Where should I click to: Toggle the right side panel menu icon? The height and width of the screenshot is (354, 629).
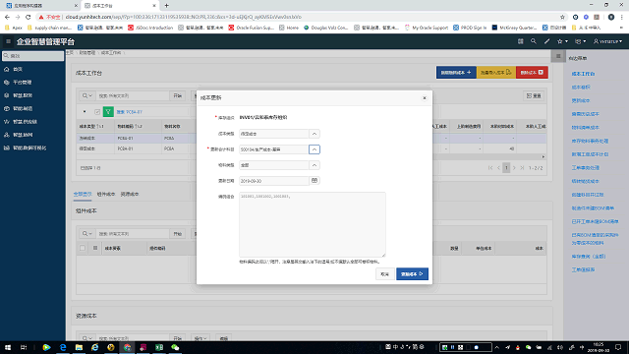pyautogui.click(x=558, y=56)
